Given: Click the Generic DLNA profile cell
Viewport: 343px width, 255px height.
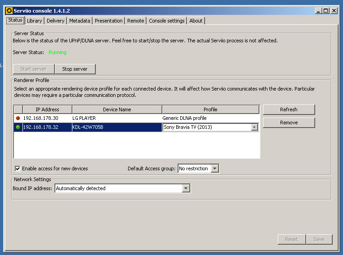Looking at the screenshot, I should (210, 118).
